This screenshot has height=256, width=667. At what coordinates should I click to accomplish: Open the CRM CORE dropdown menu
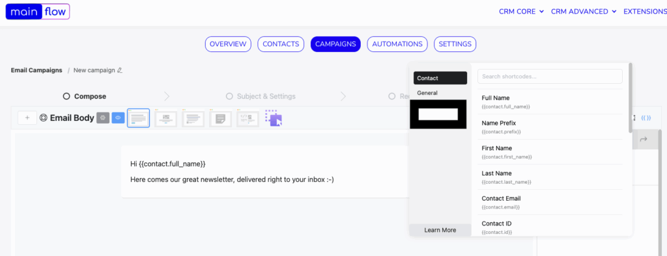[x=521, y=12]
